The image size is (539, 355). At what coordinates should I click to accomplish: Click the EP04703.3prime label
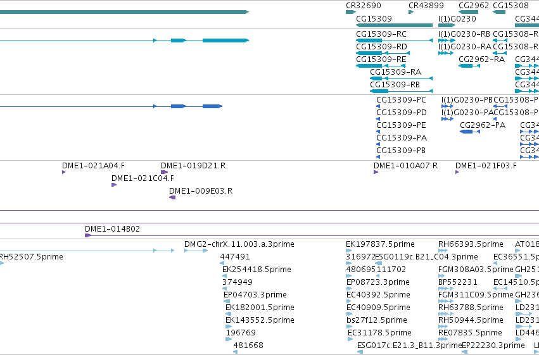[x=255, y=295]
